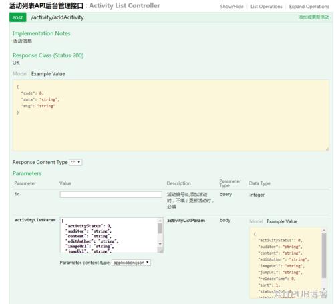Click the Description column header
The width and height of the screenshot is (334, 304).
[178, 183]
